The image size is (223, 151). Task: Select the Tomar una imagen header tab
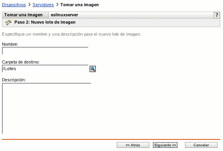(x=23, y=15)
